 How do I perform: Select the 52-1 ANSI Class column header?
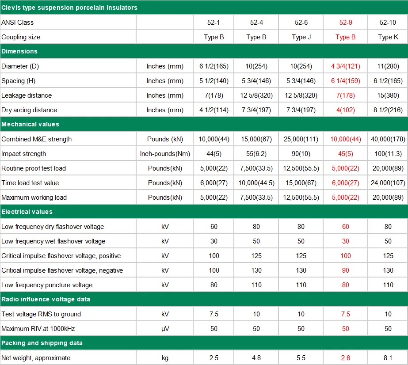point(214,23)
